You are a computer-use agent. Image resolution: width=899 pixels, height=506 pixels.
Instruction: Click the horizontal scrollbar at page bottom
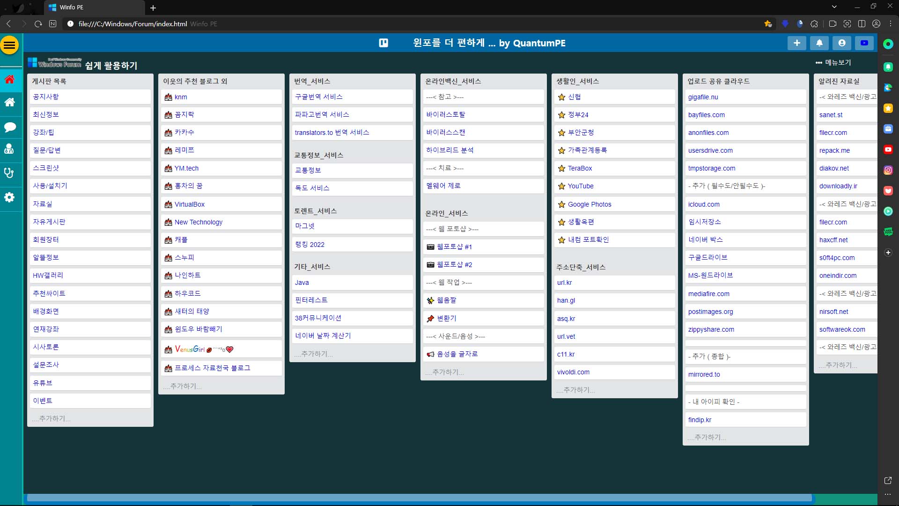[x=419, y=498]
